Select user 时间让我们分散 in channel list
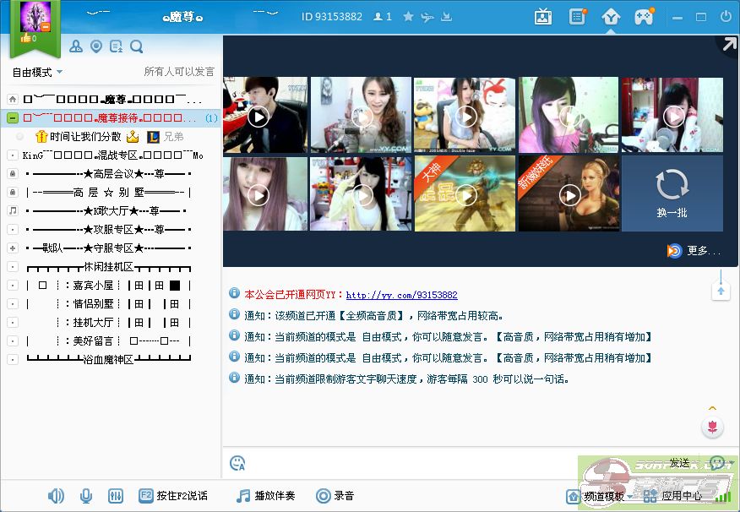 pos(85,137)
